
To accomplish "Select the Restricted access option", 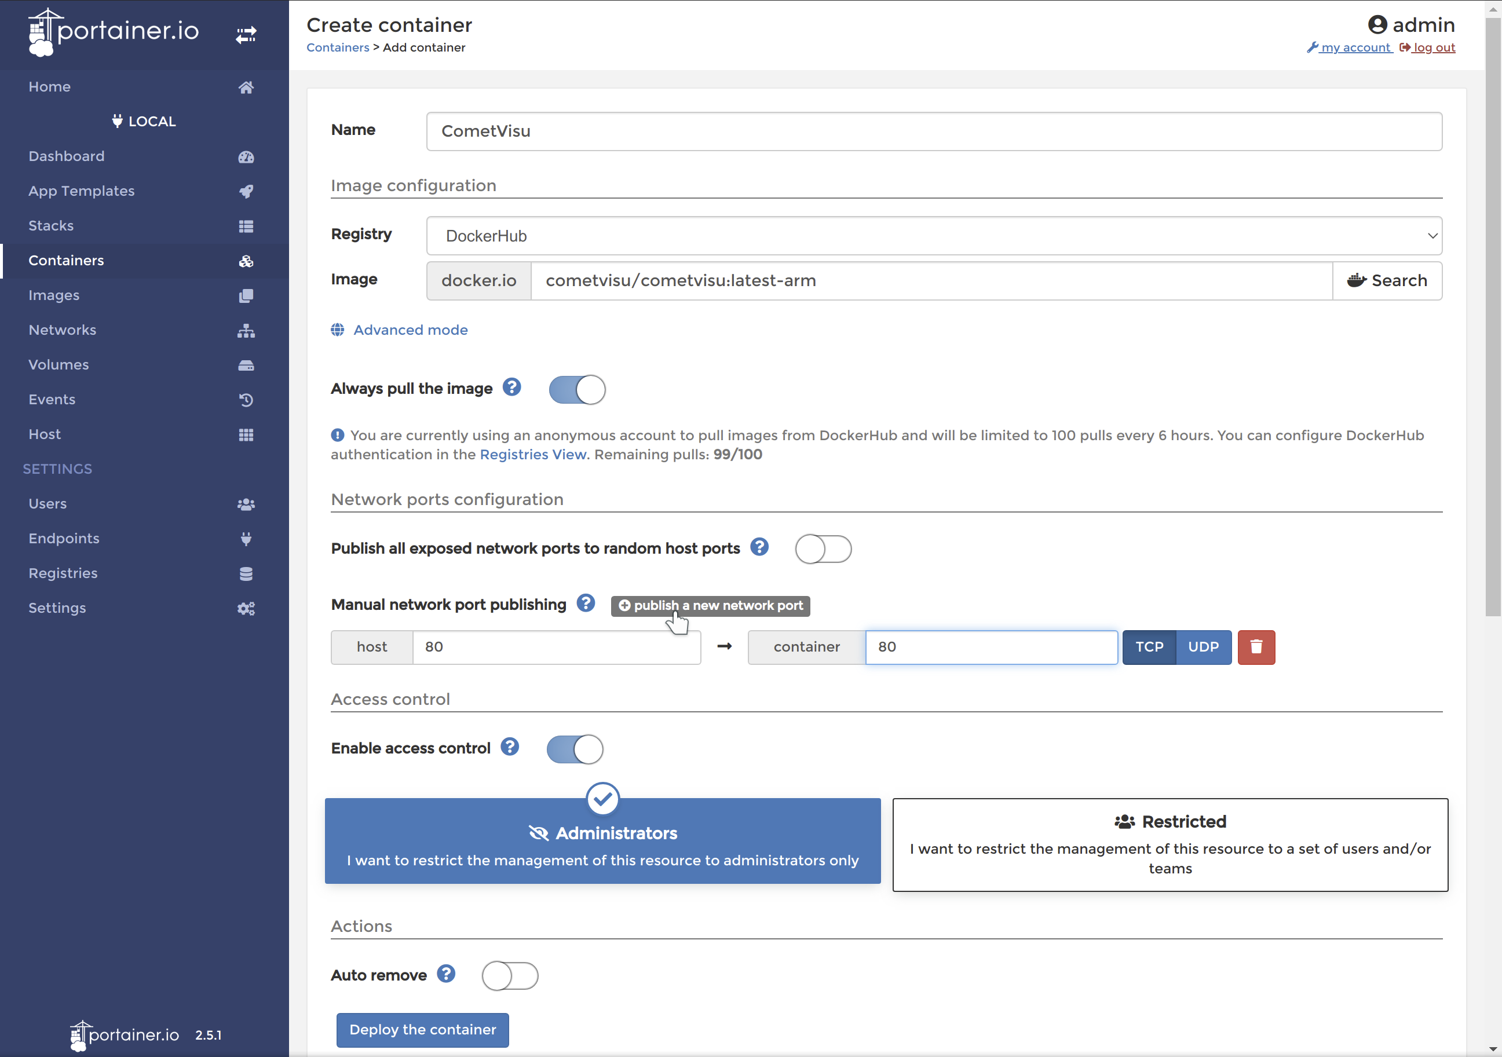I will click(x=1170, y=844).
